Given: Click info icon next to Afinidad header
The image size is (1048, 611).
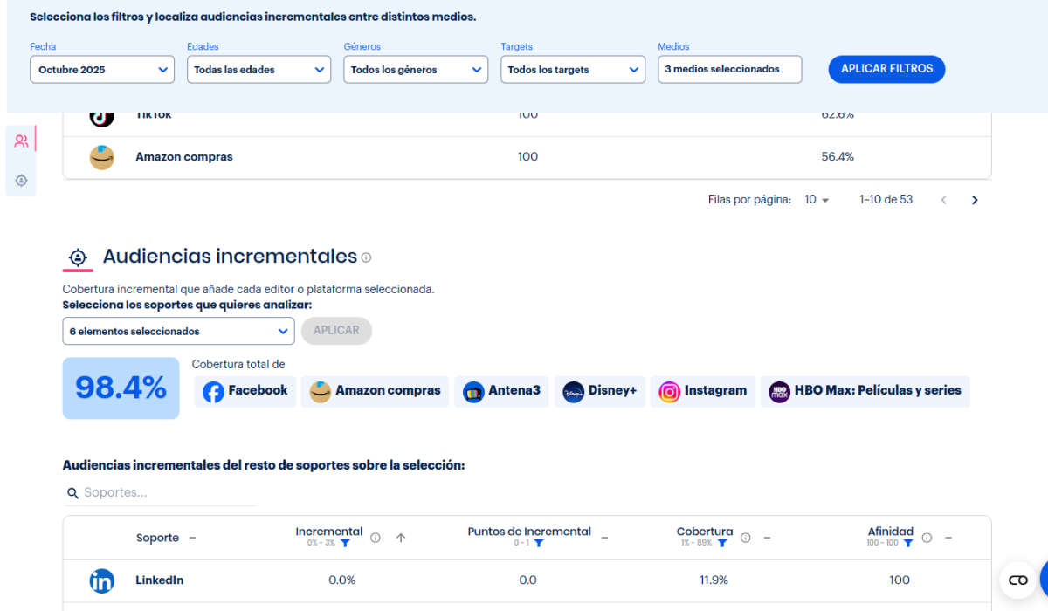Looking at the screenshot, I should click(927, 538).
